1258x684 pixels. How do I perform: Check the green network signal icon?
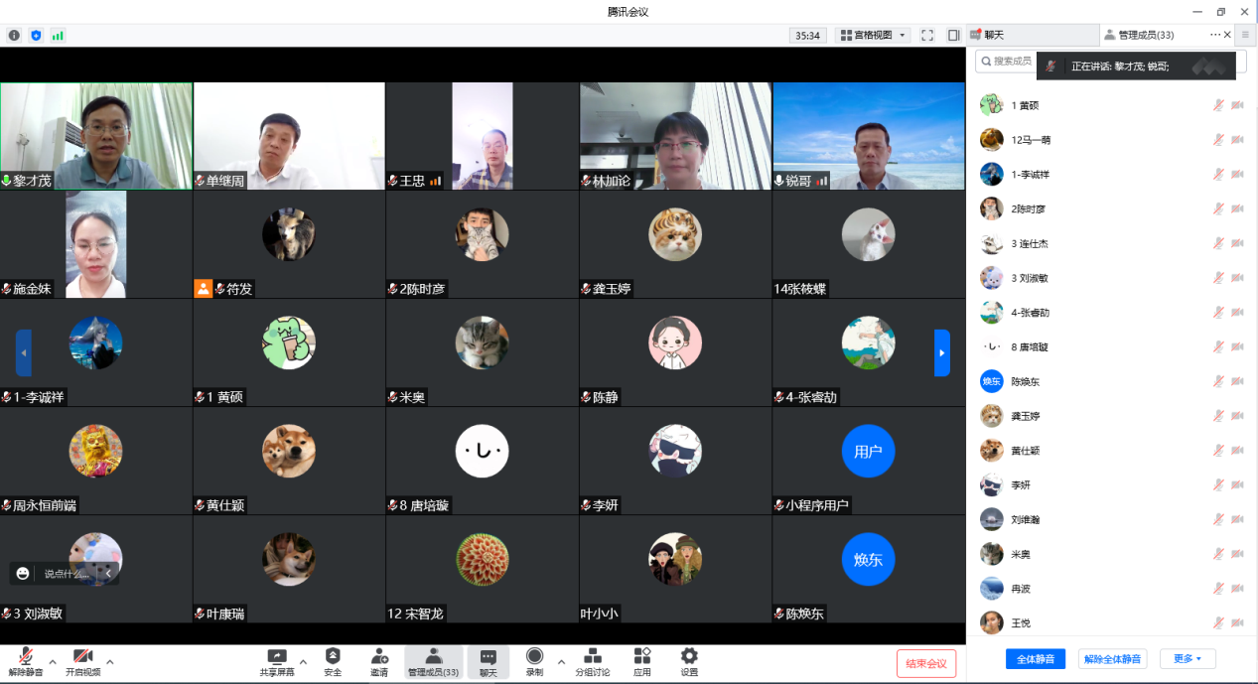click(58, 36)
